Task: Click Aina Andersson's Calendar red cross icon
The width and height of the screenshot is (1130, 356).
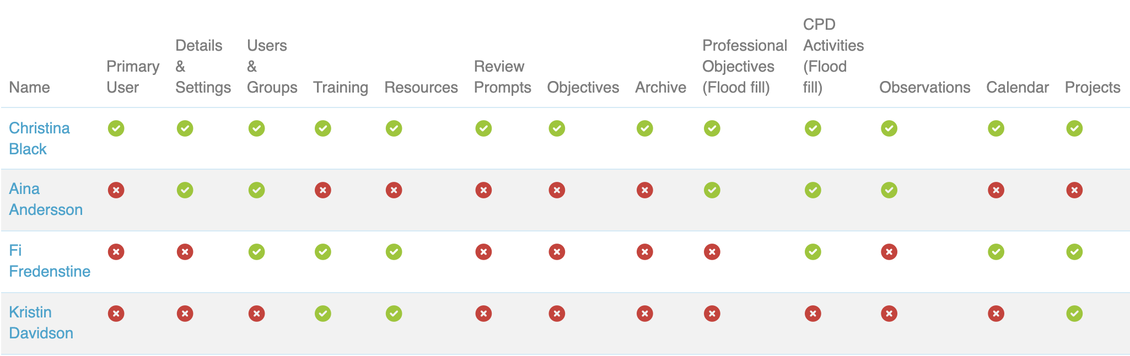Action: pos(996,190)
